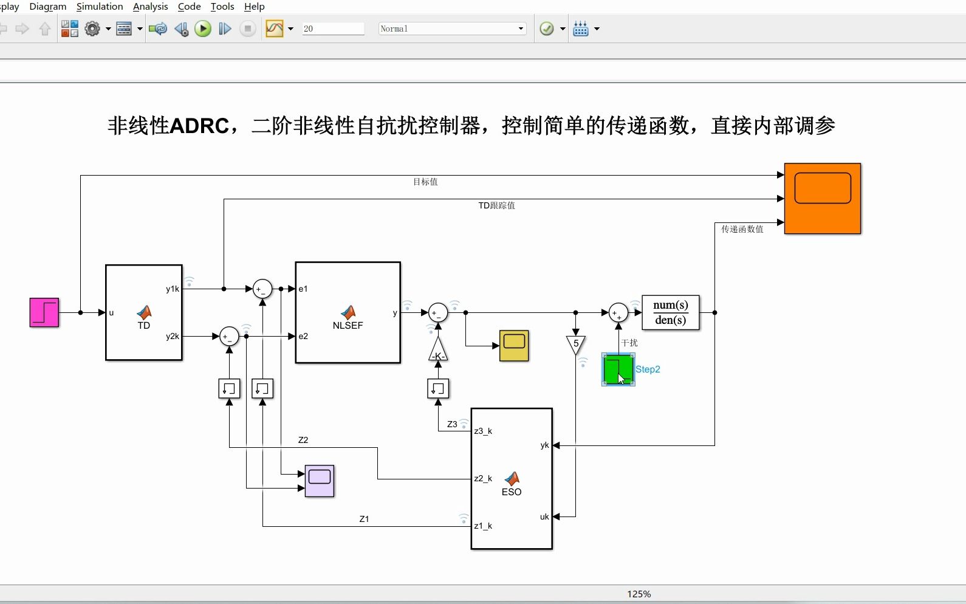Select the -K- gain block
This screenshot has width=966, height=604.
(x=438, y=349)
